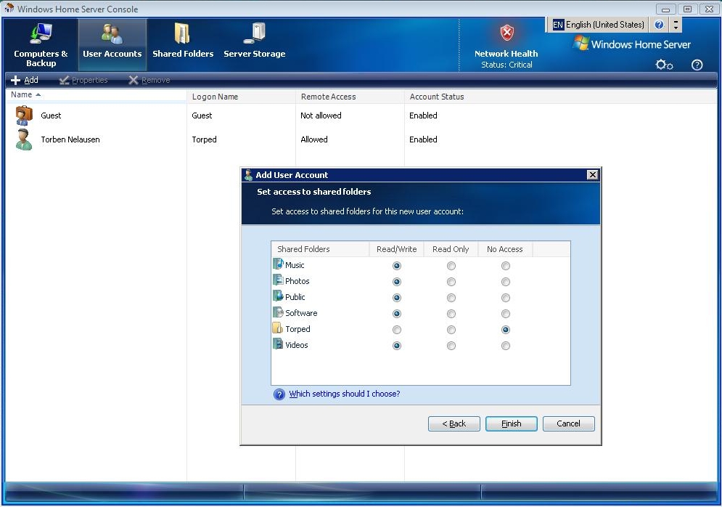722x507 pixels.
Task: Open the Computers & Backup tab
Action: 41,45
